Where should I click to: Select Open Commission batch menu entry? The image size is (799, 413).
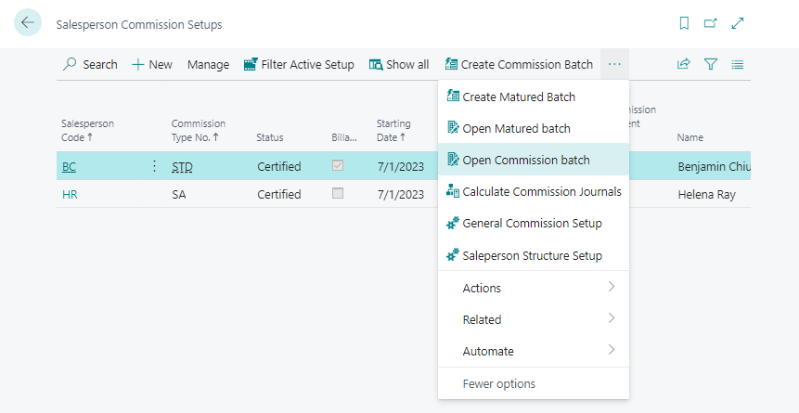point(525,160)
